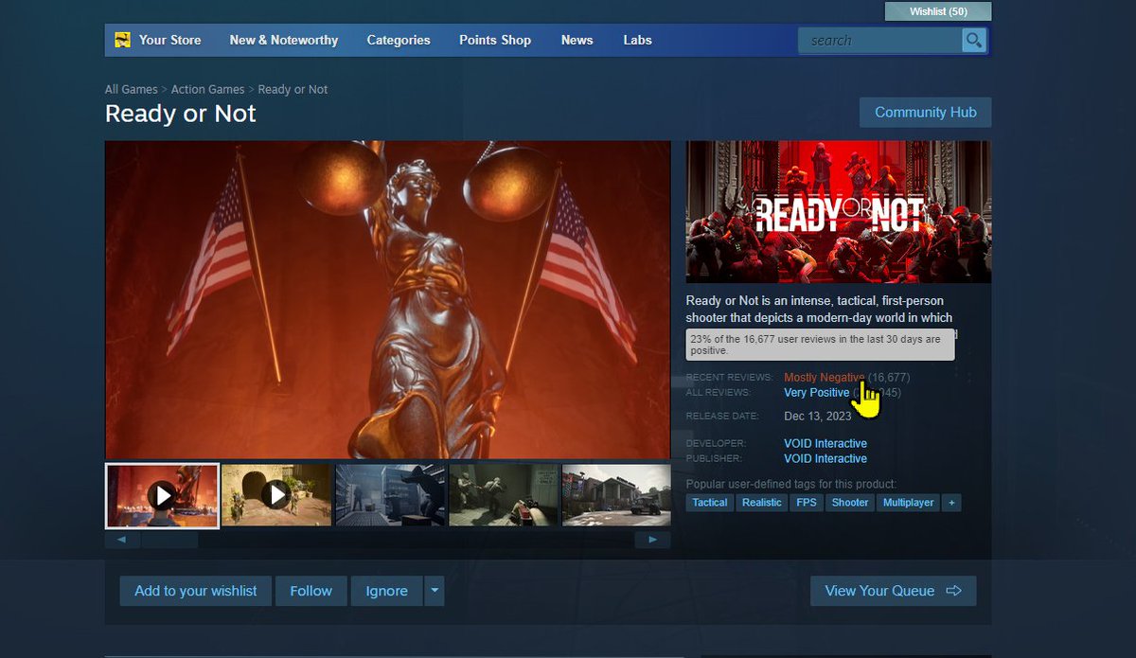Click Ready or Not breadcrumb link
The image size is (1136, 658).
[293, 89]
